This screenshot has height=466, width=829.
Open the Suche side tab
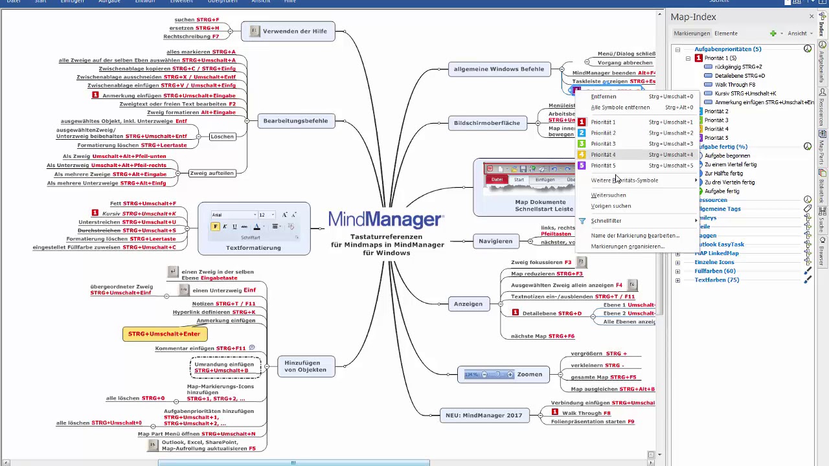pyautogui.click(x=823, y=221)
